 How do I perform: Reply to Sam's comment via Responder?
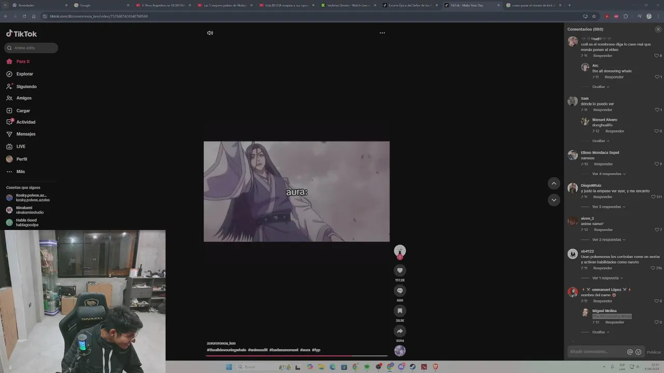pos(603,110)
